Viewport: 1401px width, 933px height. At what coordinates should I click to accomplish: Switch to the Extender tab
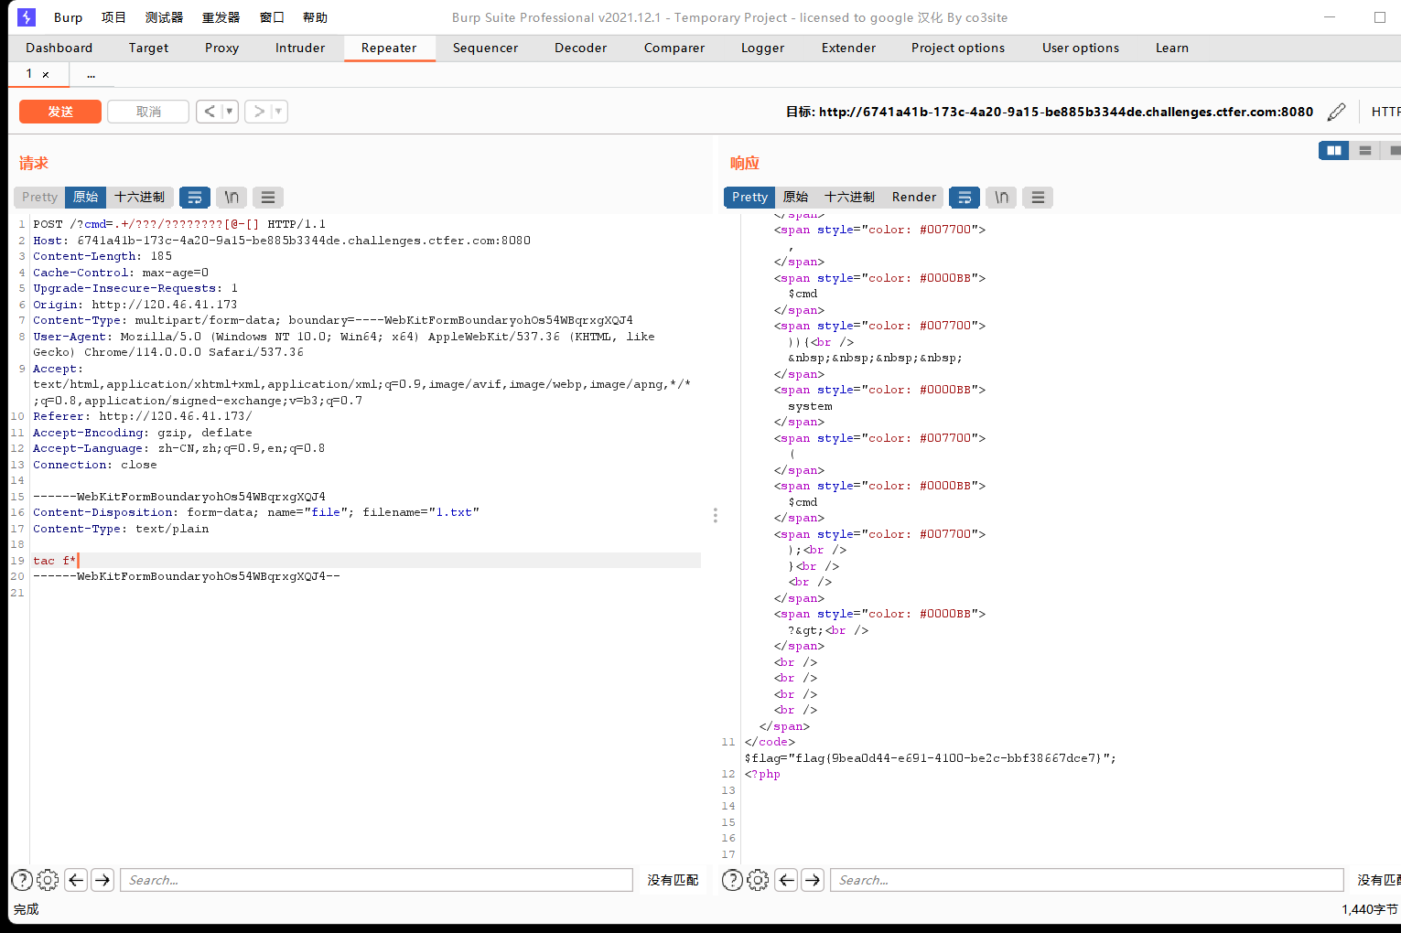pos(848,48)
